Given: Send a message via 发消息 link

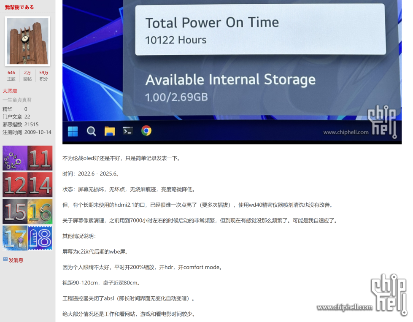Looking at the screenshot, I should click(16, 260).
